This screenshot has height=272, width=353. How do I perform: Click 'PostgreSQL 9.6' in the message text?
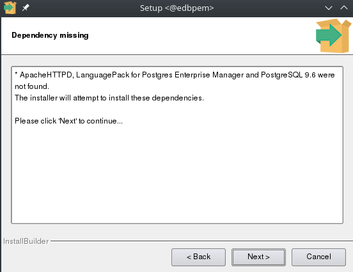[288, 75]
